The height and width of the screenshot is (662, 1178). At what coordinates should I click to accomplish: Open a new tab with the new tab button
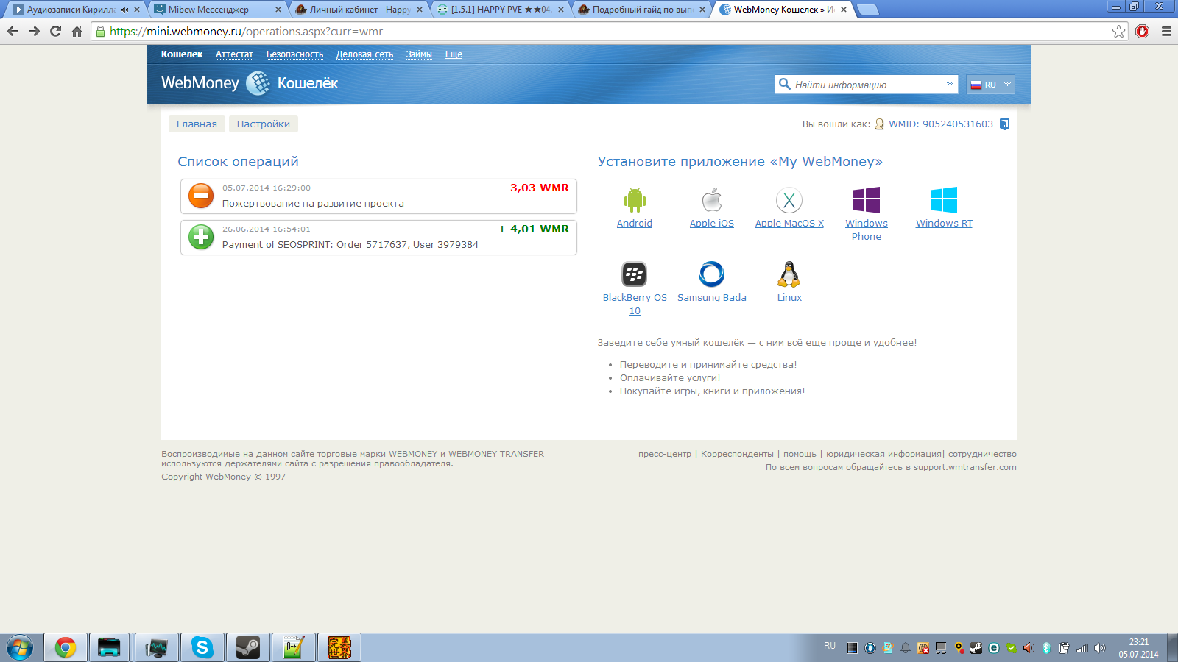[869, 10]
